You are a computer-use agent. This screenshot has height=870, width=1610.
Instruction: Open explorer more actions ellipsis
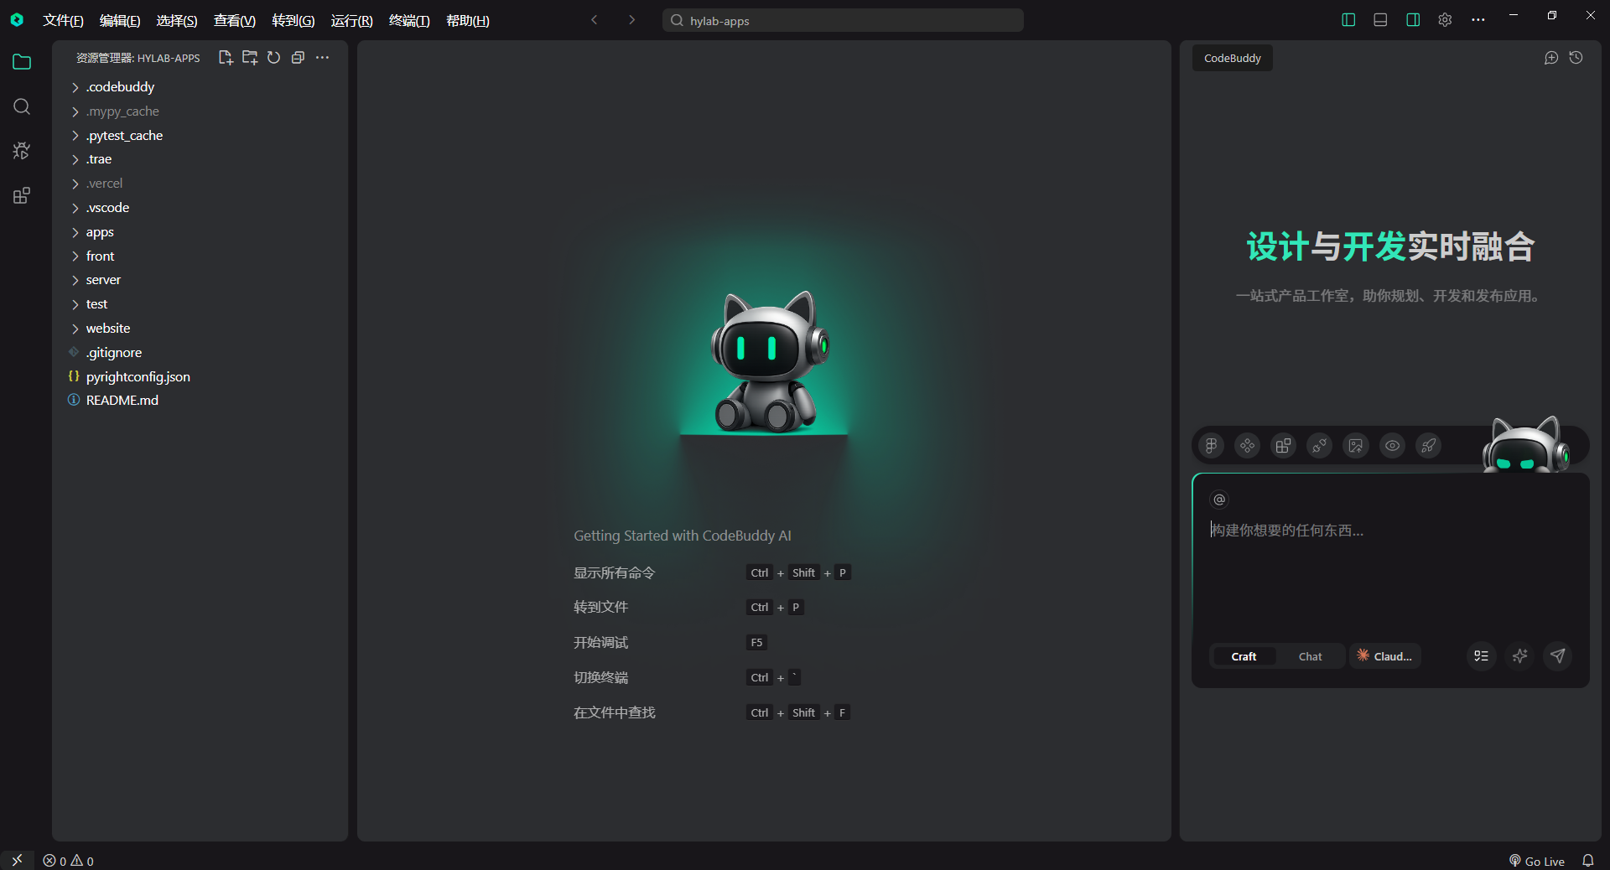tap(322, 58)
